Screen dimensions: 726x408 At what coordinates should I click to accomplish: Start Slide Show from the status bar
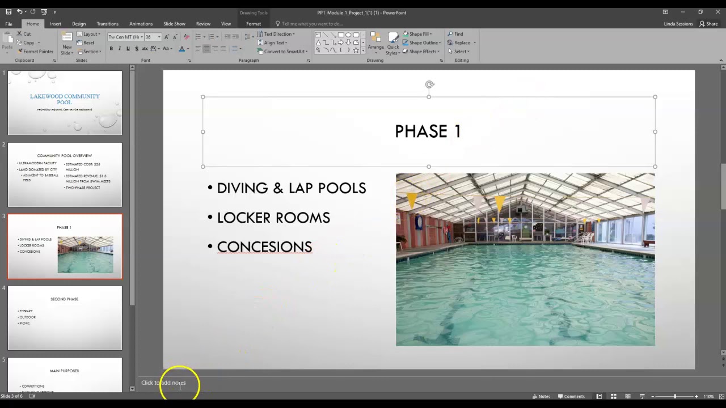[642, 396]
